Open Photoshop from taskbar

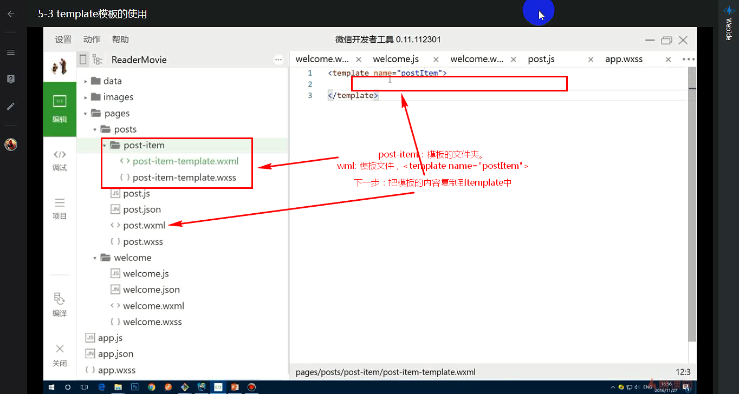(135, 387)
